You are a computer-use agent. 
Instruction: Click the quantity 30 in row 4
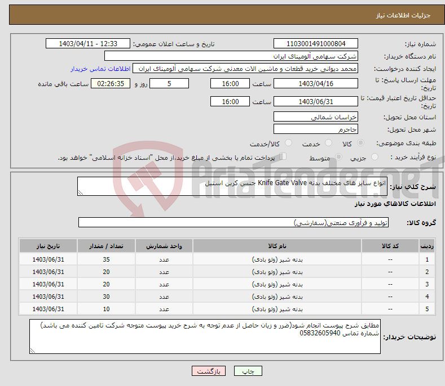106,297
